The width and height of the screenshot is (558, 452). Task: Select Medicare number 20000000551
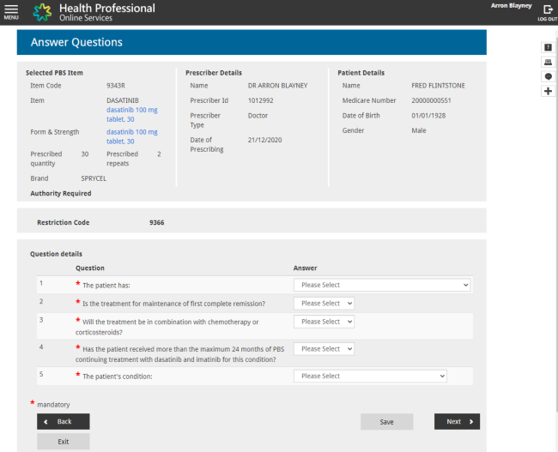[x=431, y=100]
